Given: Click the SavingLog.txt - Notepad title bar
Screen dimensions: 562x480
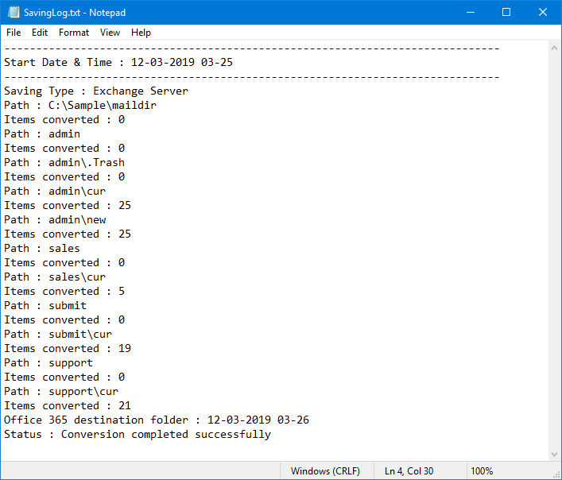Looking at the screenshot, I should coord(238,13).
